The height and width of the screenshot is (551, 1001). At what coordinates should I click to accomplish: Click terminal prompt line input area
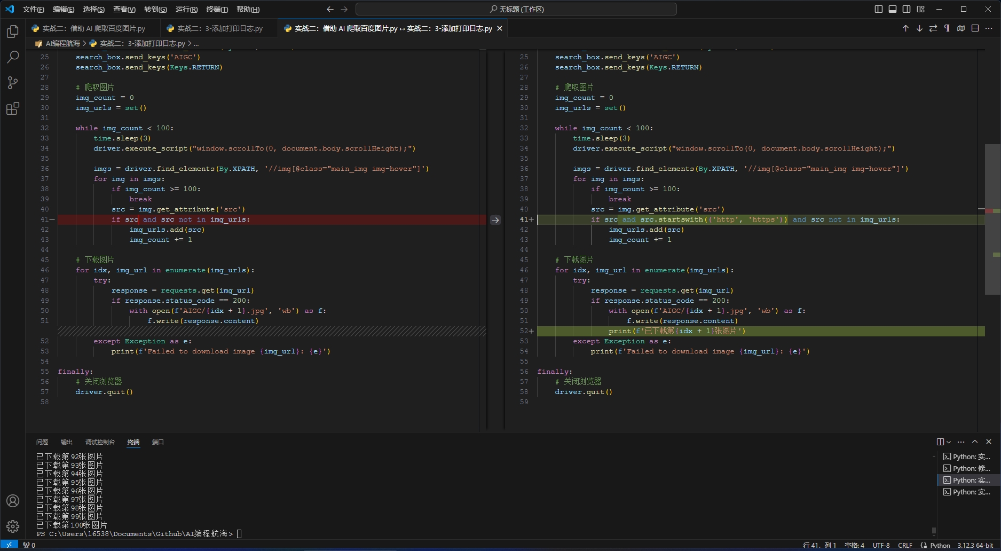click(x=239, y=533)
